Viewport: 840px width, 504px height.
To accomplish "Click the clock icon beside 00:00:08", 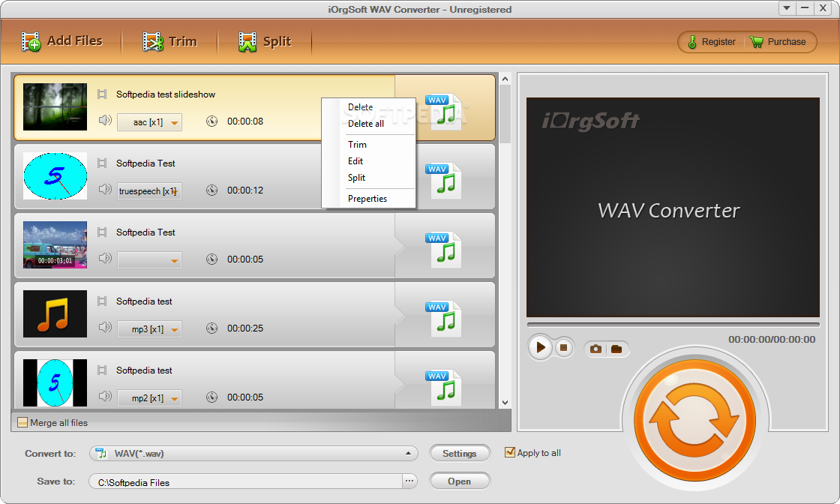I will [212, 121].
